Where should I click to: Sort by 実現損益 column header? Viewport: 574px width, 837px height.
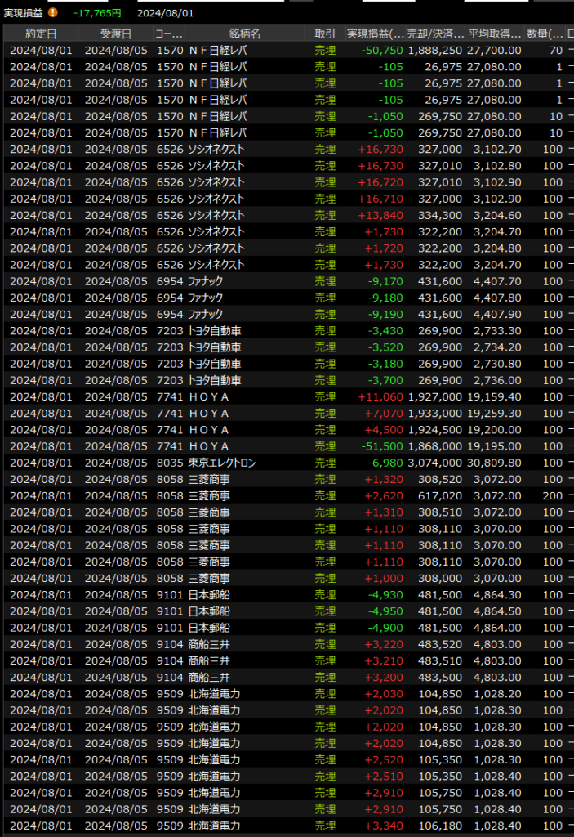375,34
